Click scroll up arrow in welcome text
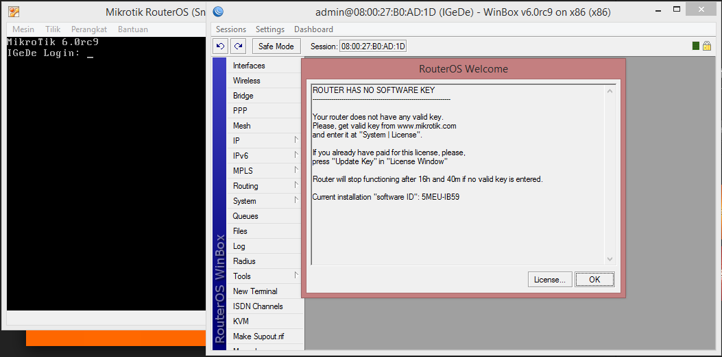722x357 pixels. point(610,91)
